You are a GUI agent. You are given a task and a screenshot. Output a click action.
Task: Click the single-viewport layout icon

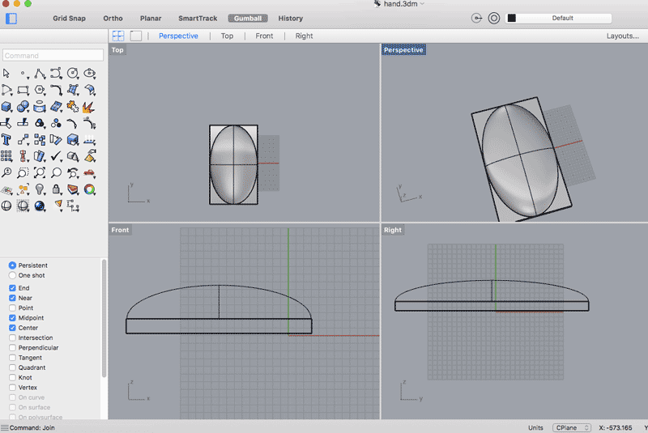pos(136,36)
